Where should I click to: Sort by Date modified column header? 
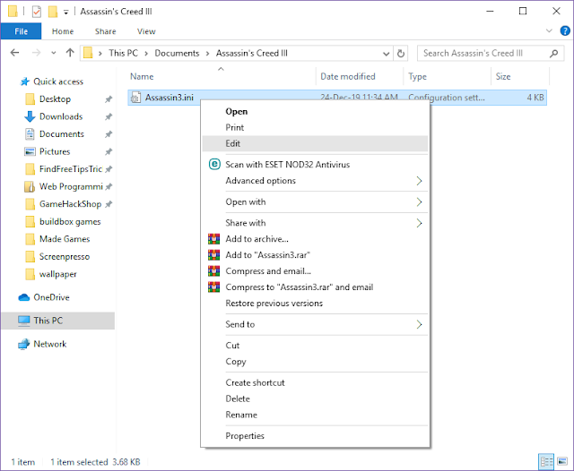click(360, 76)
